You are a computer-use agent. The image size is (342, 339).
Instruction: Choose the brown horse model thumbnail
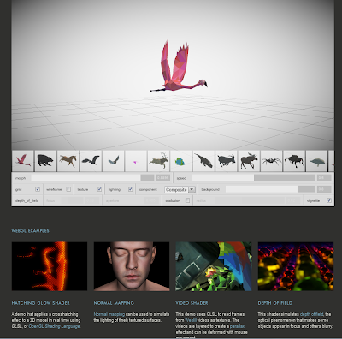(x=68, y=161)
